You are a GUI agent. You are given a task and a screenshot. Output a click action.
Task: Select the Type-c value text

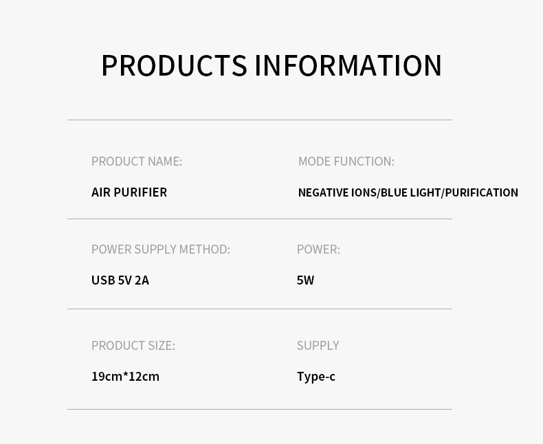pos(316,377)
